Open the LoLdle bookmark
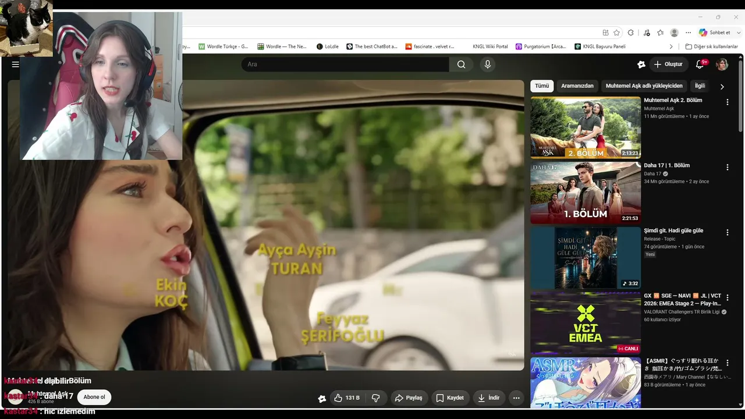 click(x=327, y=47)
